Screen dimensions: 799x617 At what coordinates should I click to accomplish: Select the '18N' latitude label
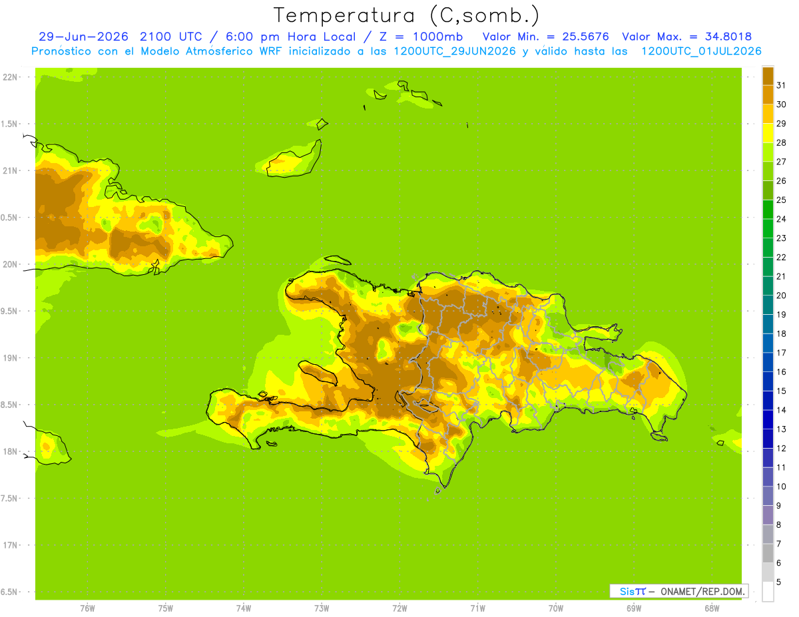10,451
